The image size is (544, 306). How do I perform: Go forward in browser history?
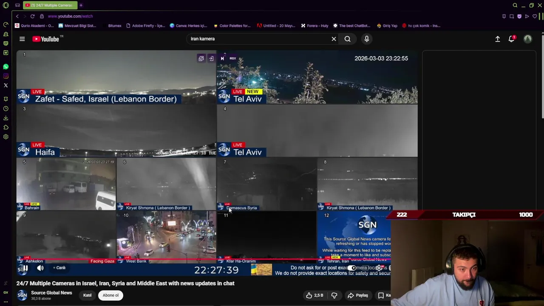24,16
